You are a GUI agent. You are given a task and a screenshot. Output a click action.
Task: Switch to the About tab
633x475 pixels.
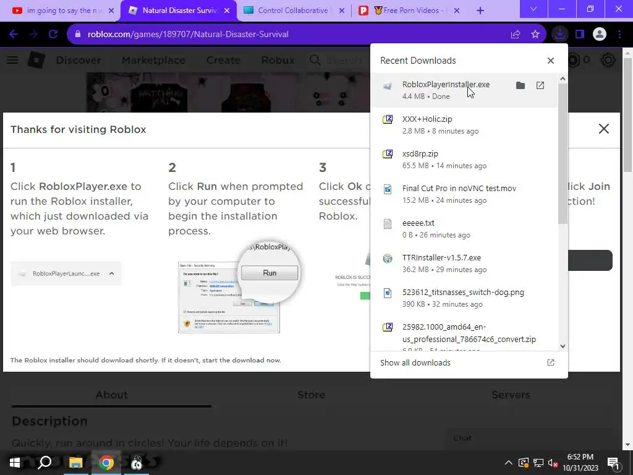click(111, 395)
